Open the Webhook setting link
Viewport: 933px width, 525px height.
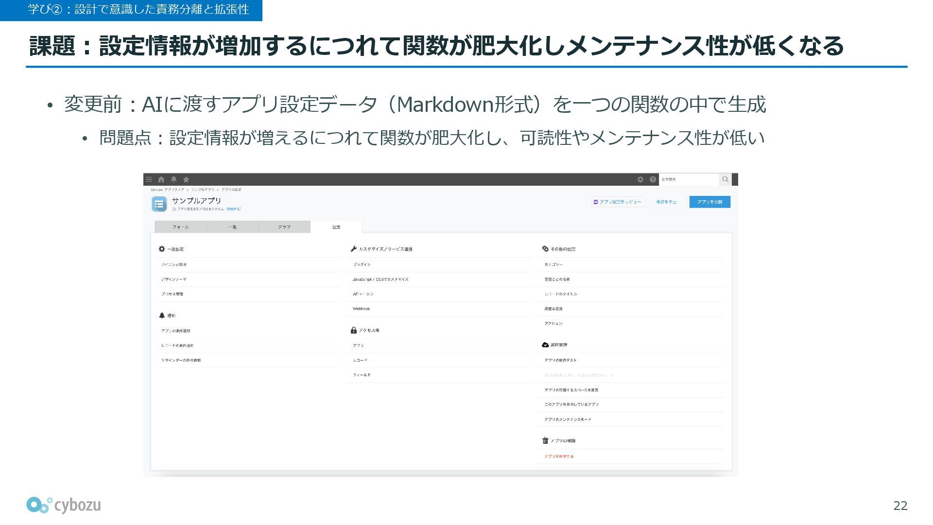[361, 309]
